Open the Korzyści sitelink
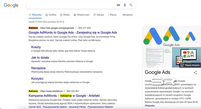201x109 pixels. [37, 79]
